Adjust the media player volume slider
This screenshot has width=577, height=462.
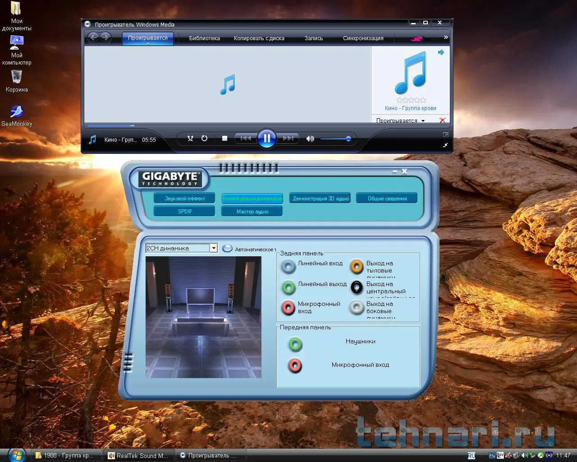click(336, 139)
